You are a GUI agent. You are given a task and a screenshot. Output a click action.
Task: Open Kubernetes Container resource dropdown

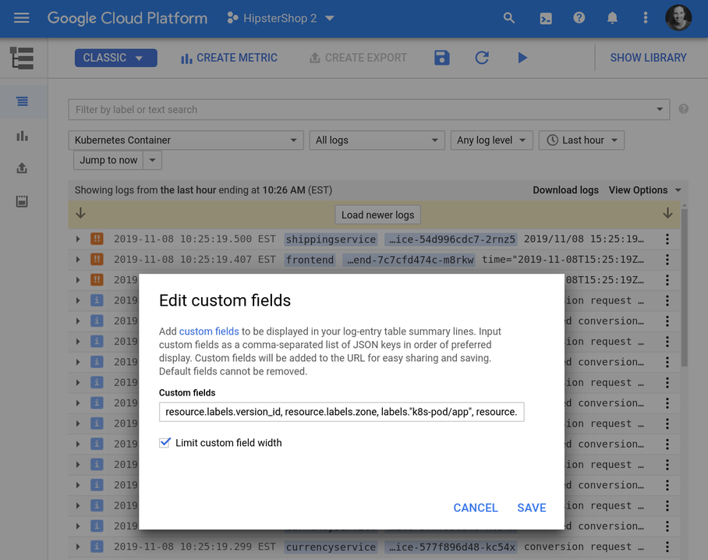point(186,140)
